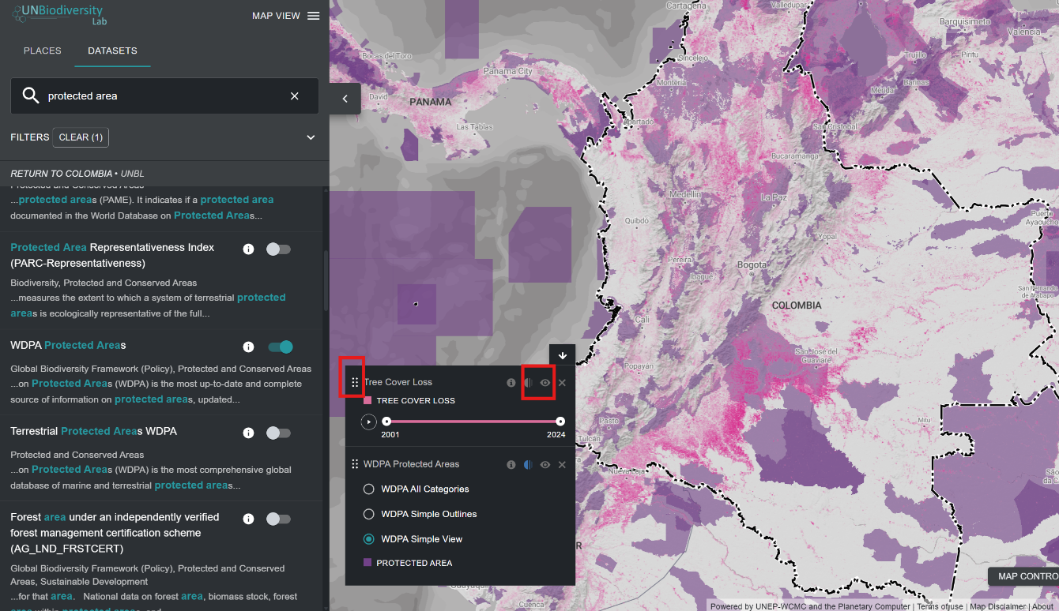Open the Map View hamburger menu
Viewport: 1059px width, 611px height.
[314, 16]
